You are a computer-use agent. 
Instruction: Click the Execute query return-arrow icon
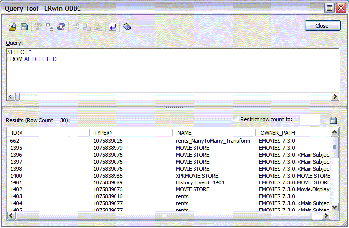click(113, 27)
